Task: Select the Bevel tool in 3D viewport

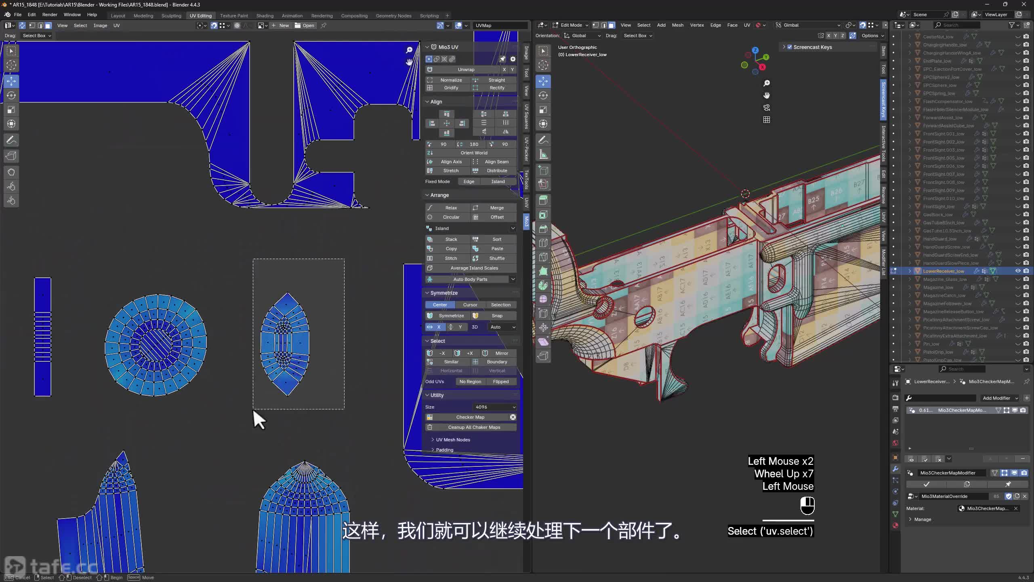Action: coord(543,229)
